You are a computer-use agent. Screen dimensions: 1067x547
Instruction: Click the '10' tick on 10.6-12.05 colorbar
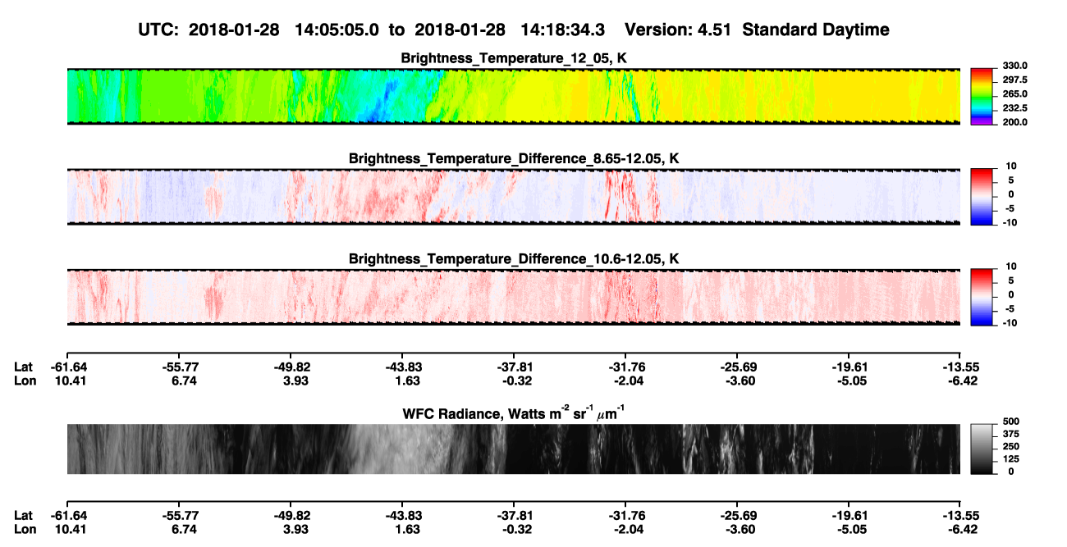coord(1011,267)
